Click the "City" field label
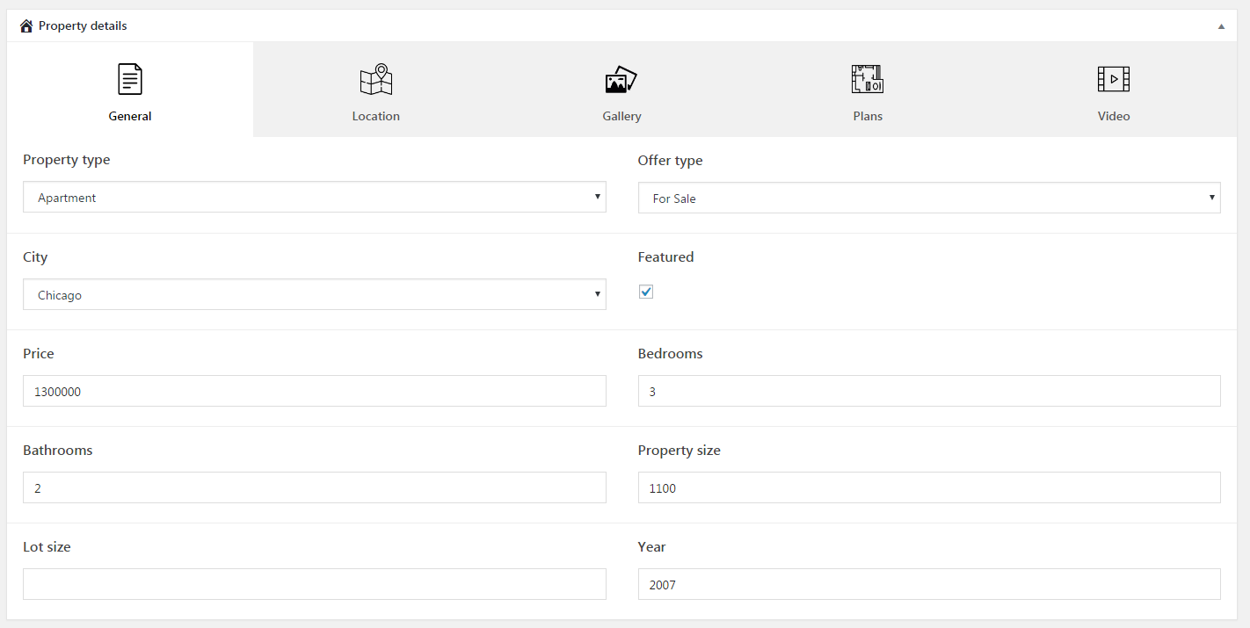Viewport: 1250px width, 628px height. [35, 257]
